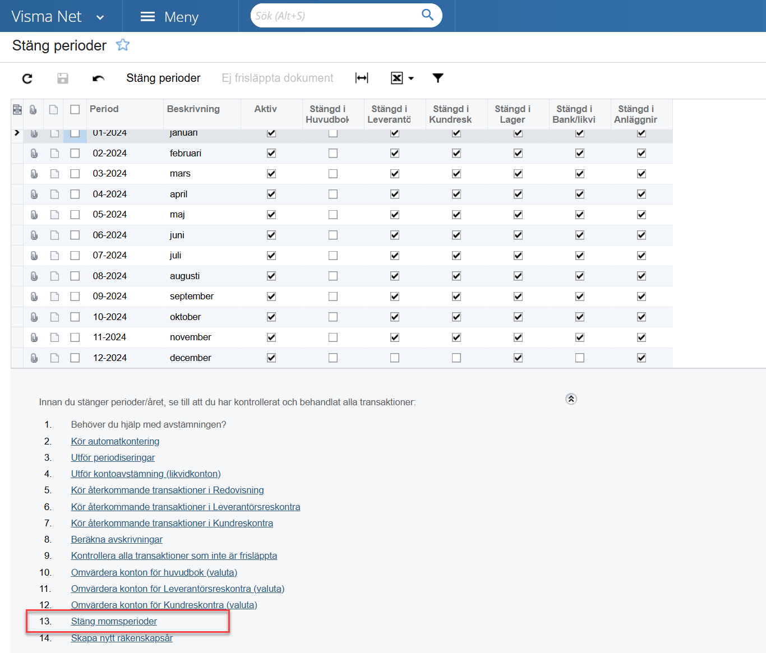This screenshot has width=766, height=653.
Task: Click the Excel export icon
Action: [x=396, y=78]
